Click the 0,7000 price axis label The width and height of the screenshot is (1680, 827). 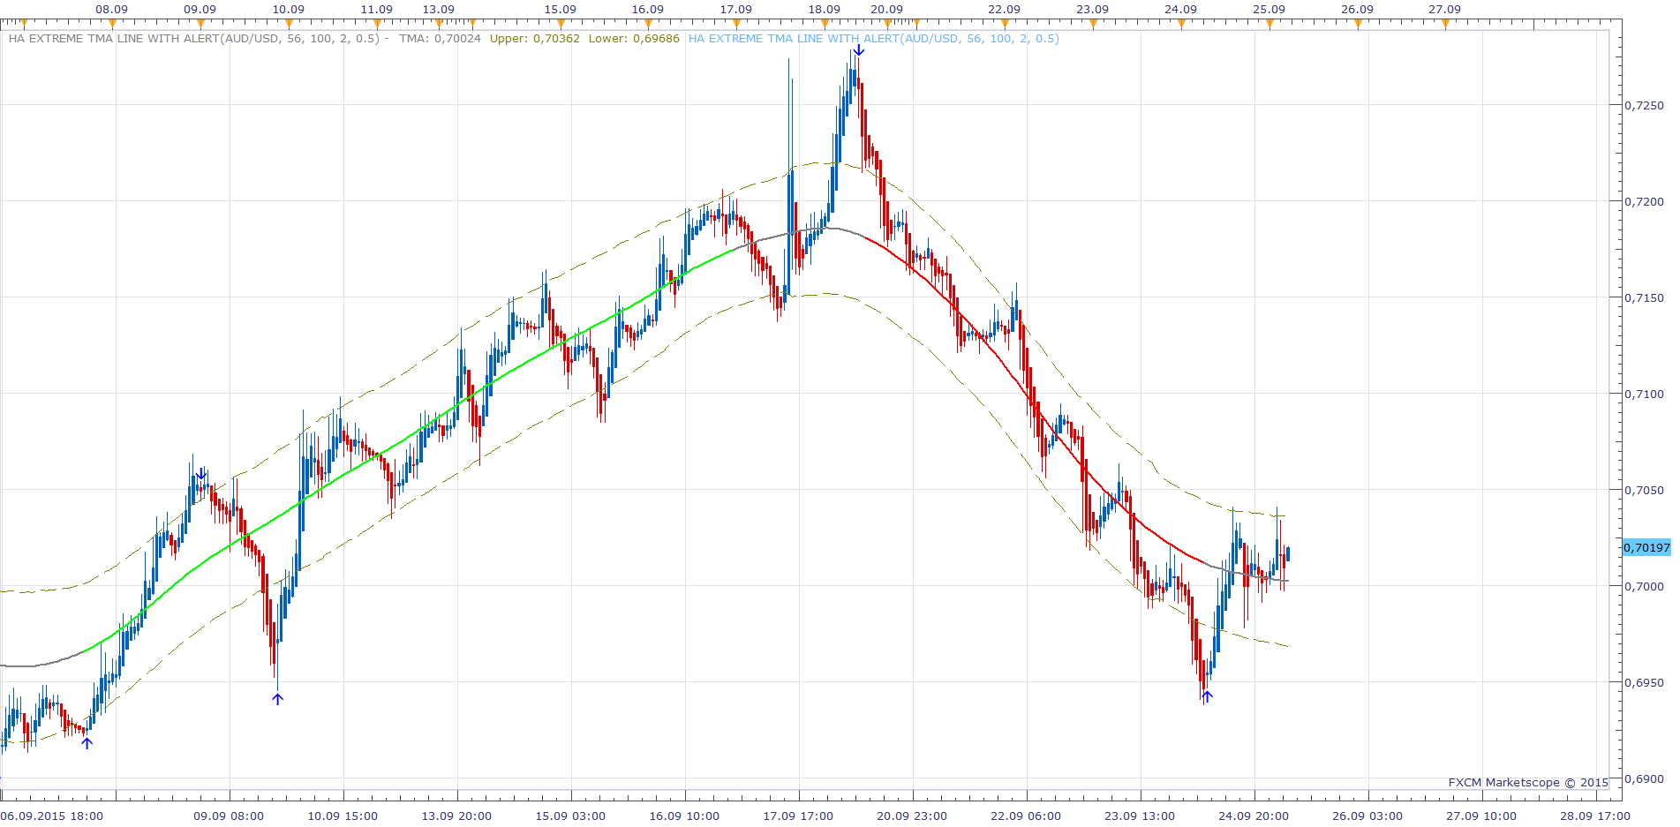1644,587
